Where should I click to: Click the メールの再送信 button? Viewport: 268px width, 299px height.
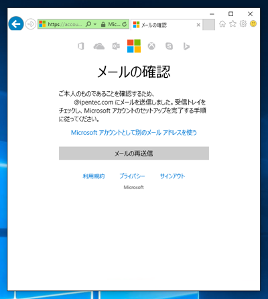pos(134,154)
